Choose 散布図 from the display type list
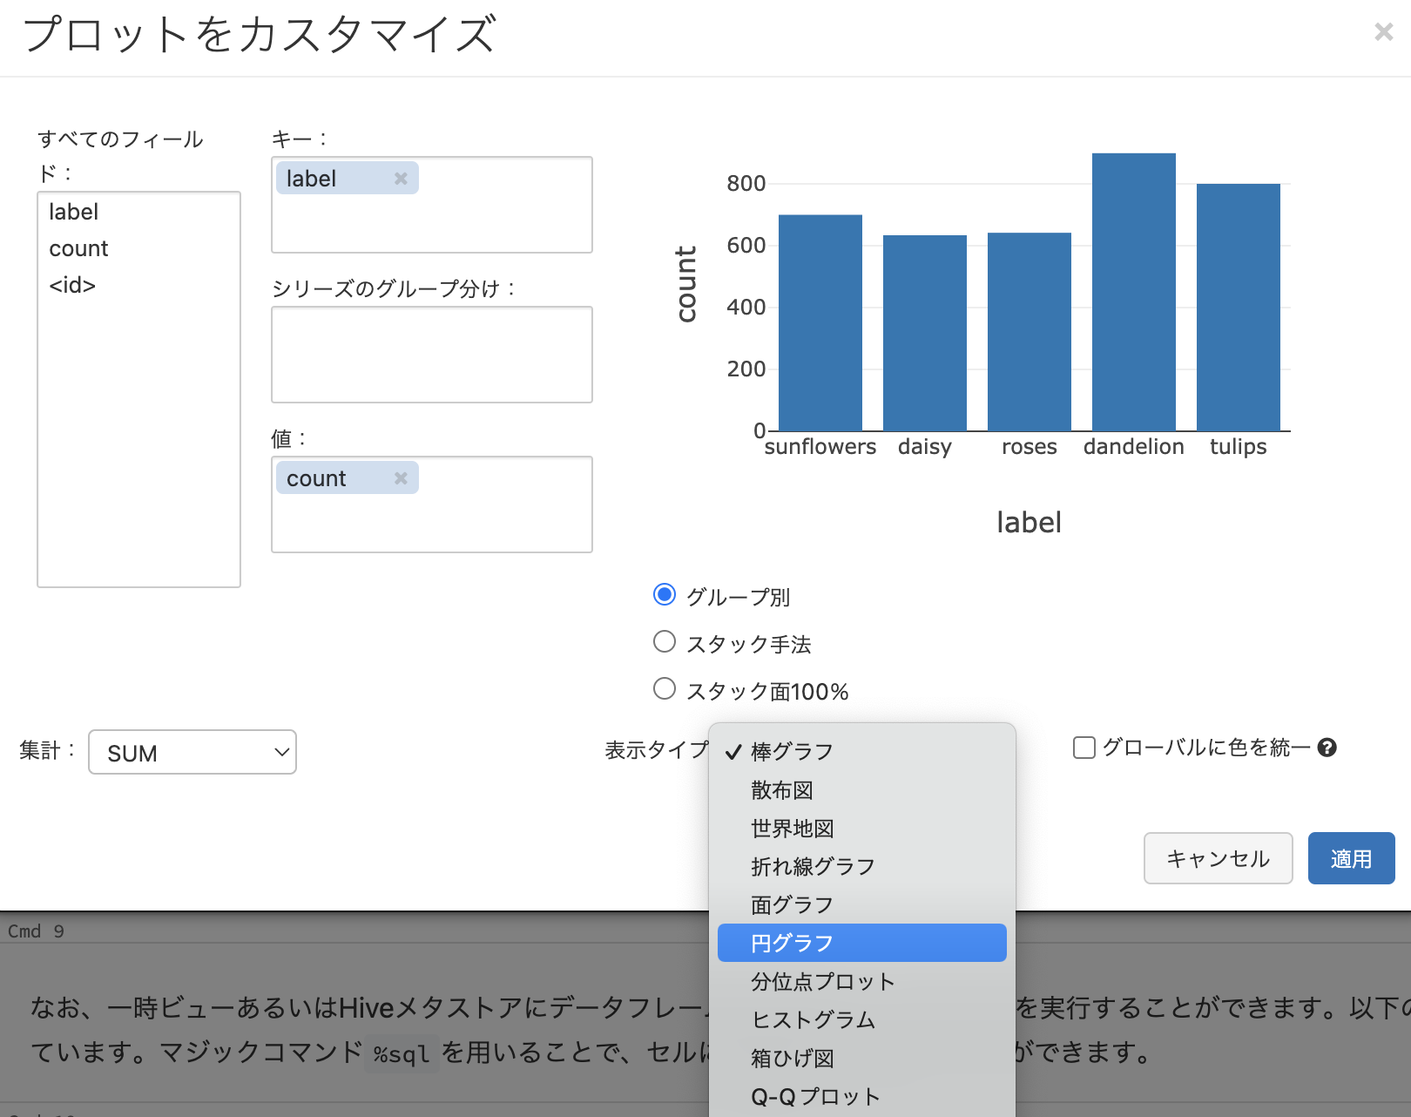 point(862,789)
